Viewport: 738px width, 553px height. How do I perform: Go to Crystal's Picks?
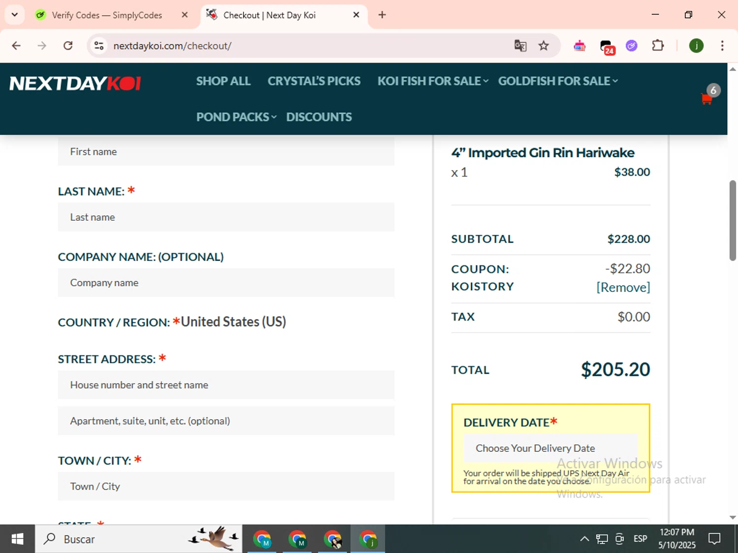314,81
